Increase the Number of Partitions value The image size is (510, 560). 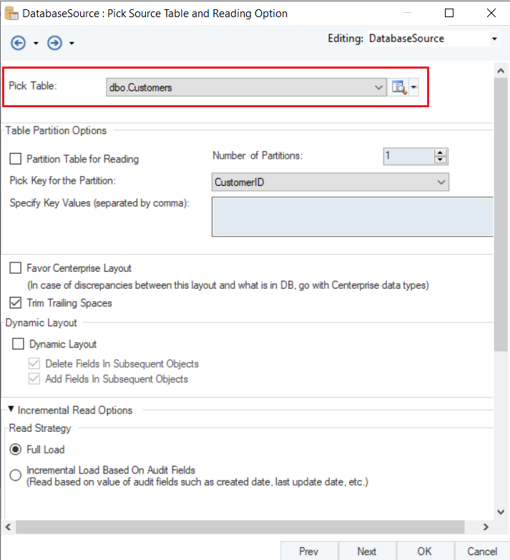pyautogui.click(x=441, y=152)
